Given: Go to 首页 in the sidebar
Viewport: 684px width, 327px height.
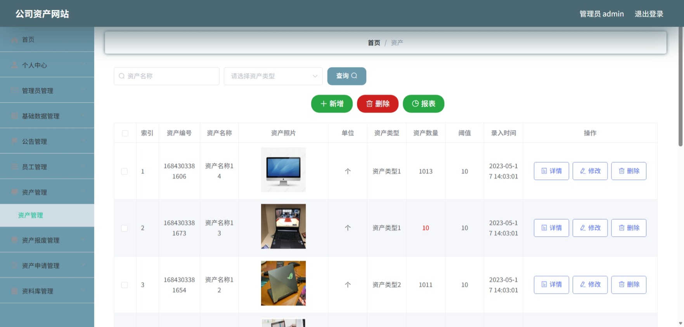Looking at the screenshot, I should [47, 40].
